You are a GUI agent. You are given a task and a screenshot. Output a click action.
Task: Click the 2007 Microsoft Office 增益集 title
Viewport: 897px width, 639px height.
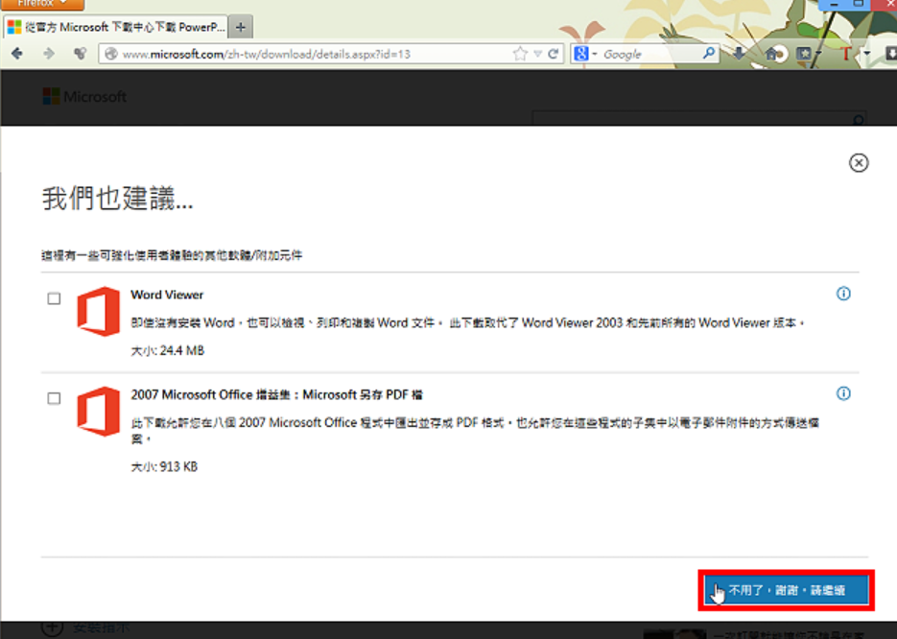click(x=277, y=394)
